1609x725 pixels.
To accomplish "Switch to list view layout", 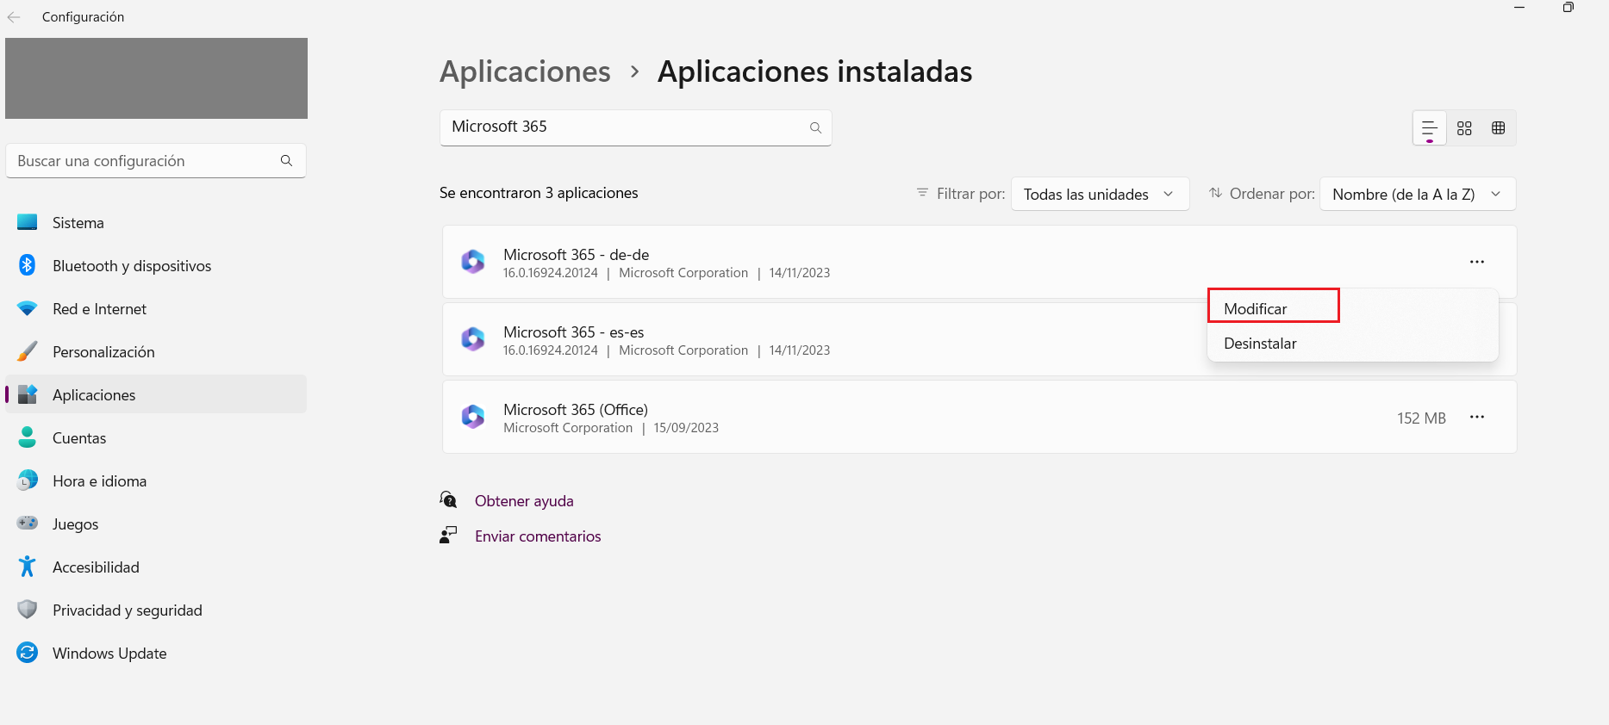I will (x=1430, y=128).
